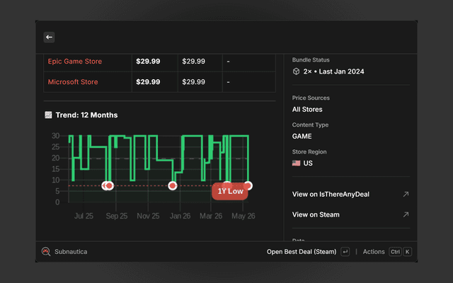Click the Price Sources label
Image resolution: width=453 pixels, height=283 pixels.
click(311, 98)
